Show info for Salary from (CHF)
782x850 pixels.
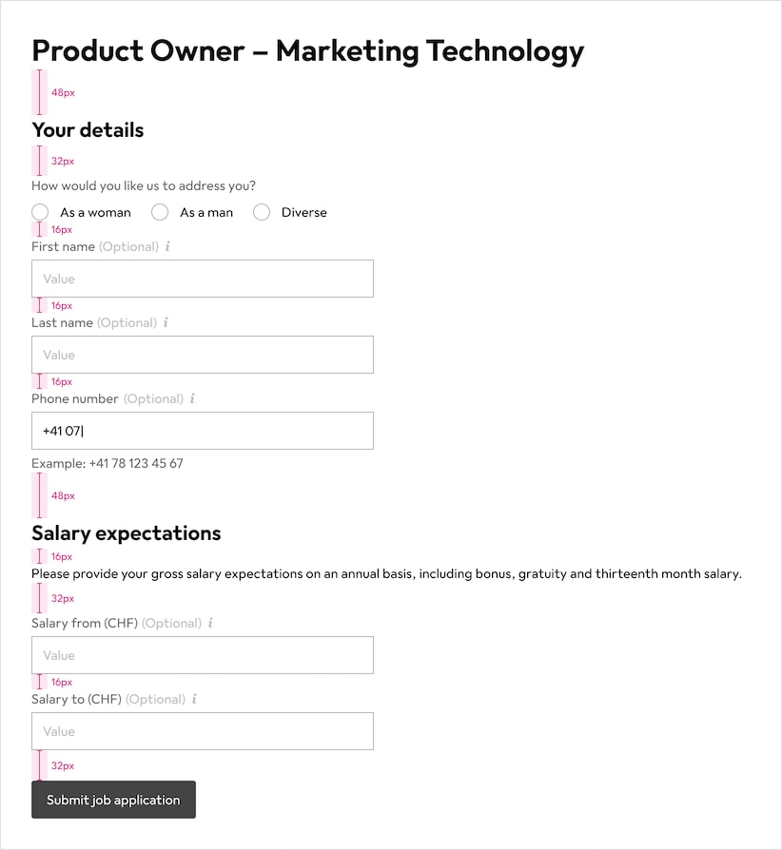[x=210, y=623]
